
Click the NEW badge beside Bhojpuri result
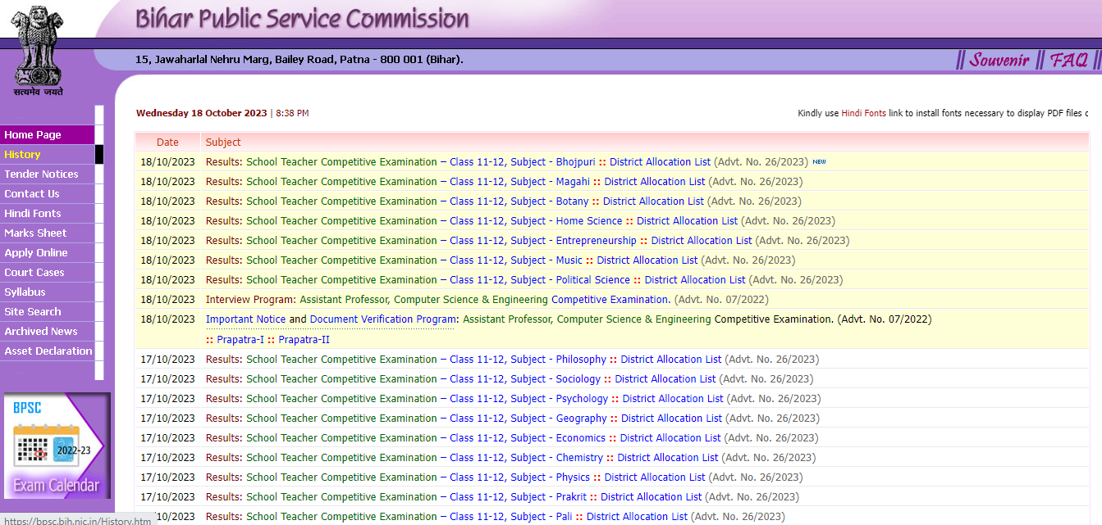(x=819, y=162)
